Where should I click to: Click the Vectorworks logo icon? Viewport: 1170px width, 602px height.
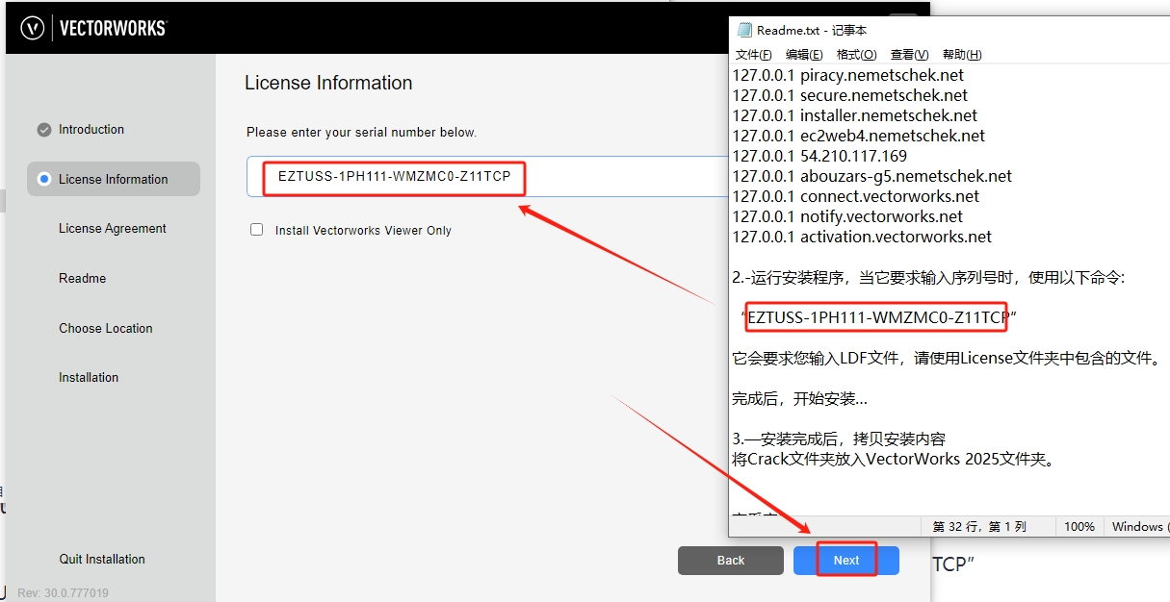click(33, 27)
